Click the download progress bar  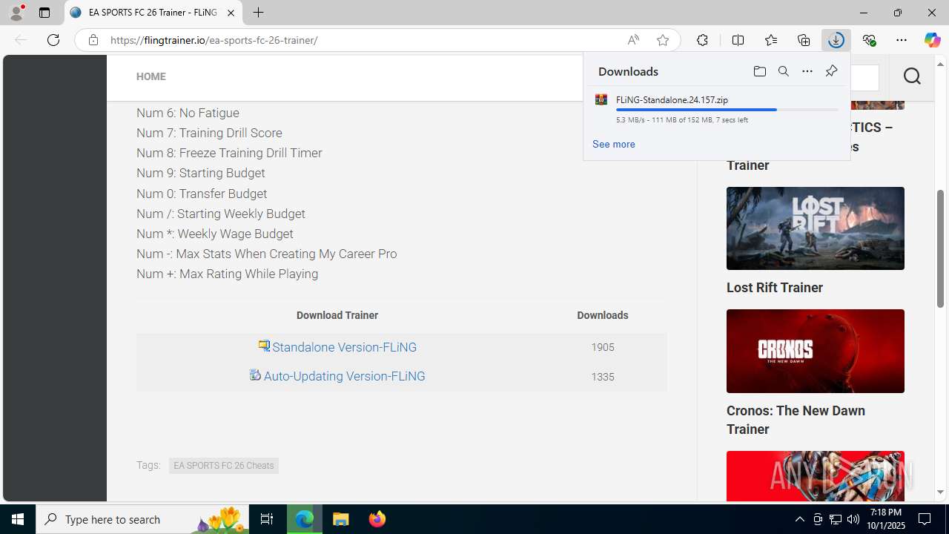tap(727, 110)
